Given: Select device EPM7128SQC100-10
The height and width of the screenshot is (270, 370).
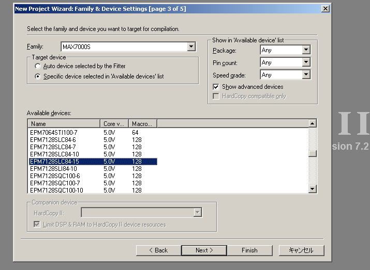Looking at the screenshot, I should tap(56, 190).
